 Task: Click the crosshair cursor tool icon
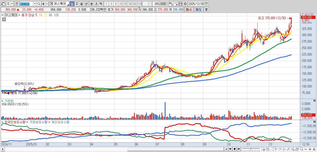point(276,149)
